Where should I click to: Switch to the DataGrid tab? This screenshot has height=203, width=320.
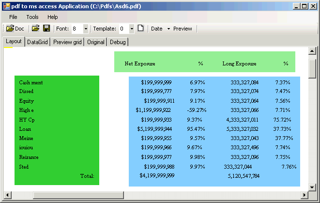[37, 42]
